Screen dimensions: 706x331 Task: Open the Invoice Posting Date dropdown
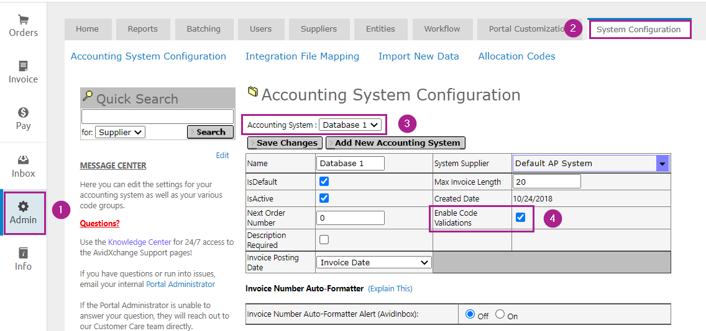point(374,262)
